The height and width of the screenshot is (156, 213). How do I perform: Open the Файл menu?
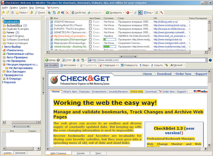tap(5, 8)
